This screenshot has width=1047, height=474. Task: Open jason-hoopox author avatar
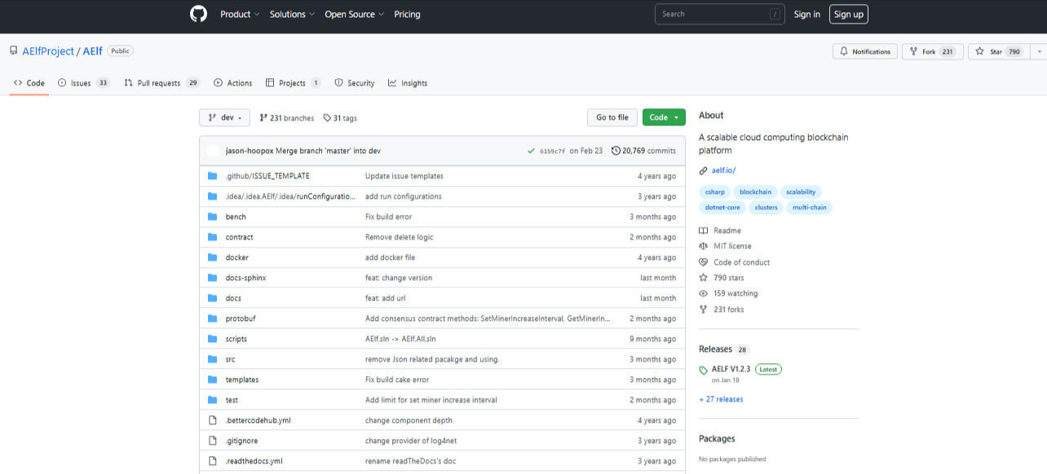[214, 151]
